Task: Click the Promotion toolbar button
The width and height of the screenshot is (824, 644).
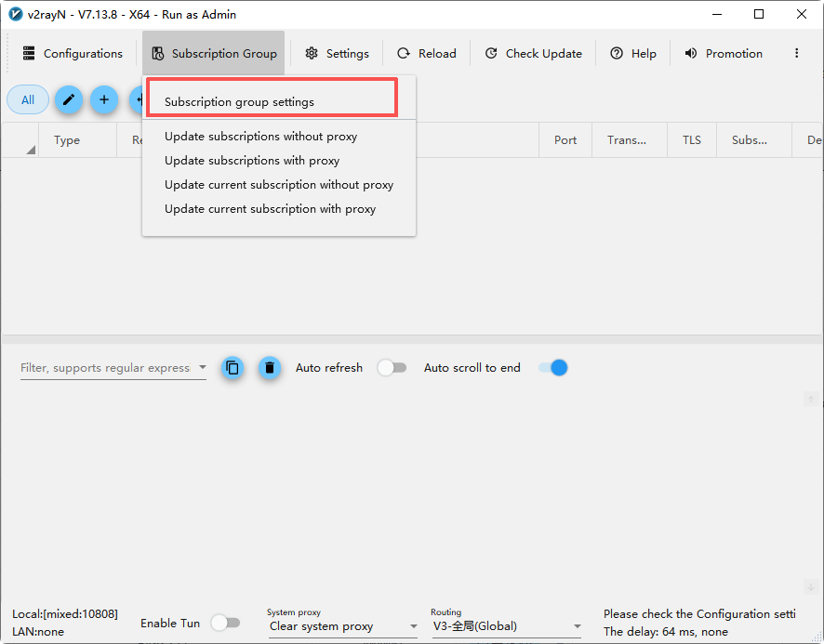Action: (x=724, y=54)
